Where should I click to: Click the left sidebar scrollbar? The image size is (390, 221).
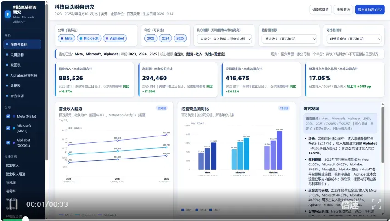[46, 82]
